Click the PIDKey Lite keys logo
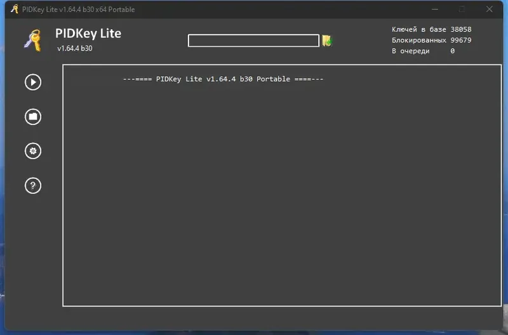 click(33, 40)
